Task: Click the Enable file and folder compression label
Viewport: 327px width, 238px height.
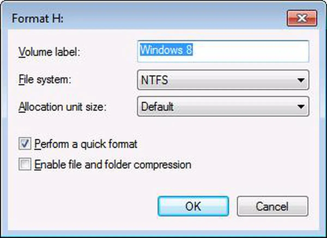Action: pos(113,165)
